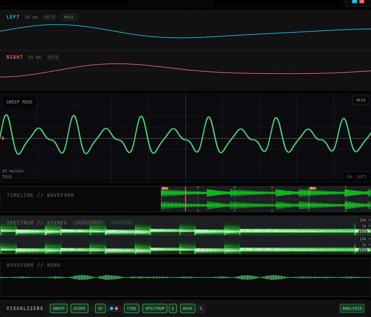This screenshot has width=371, height=317.
Task: Click the RIGHT channel label
Action: tap(15, 57)
